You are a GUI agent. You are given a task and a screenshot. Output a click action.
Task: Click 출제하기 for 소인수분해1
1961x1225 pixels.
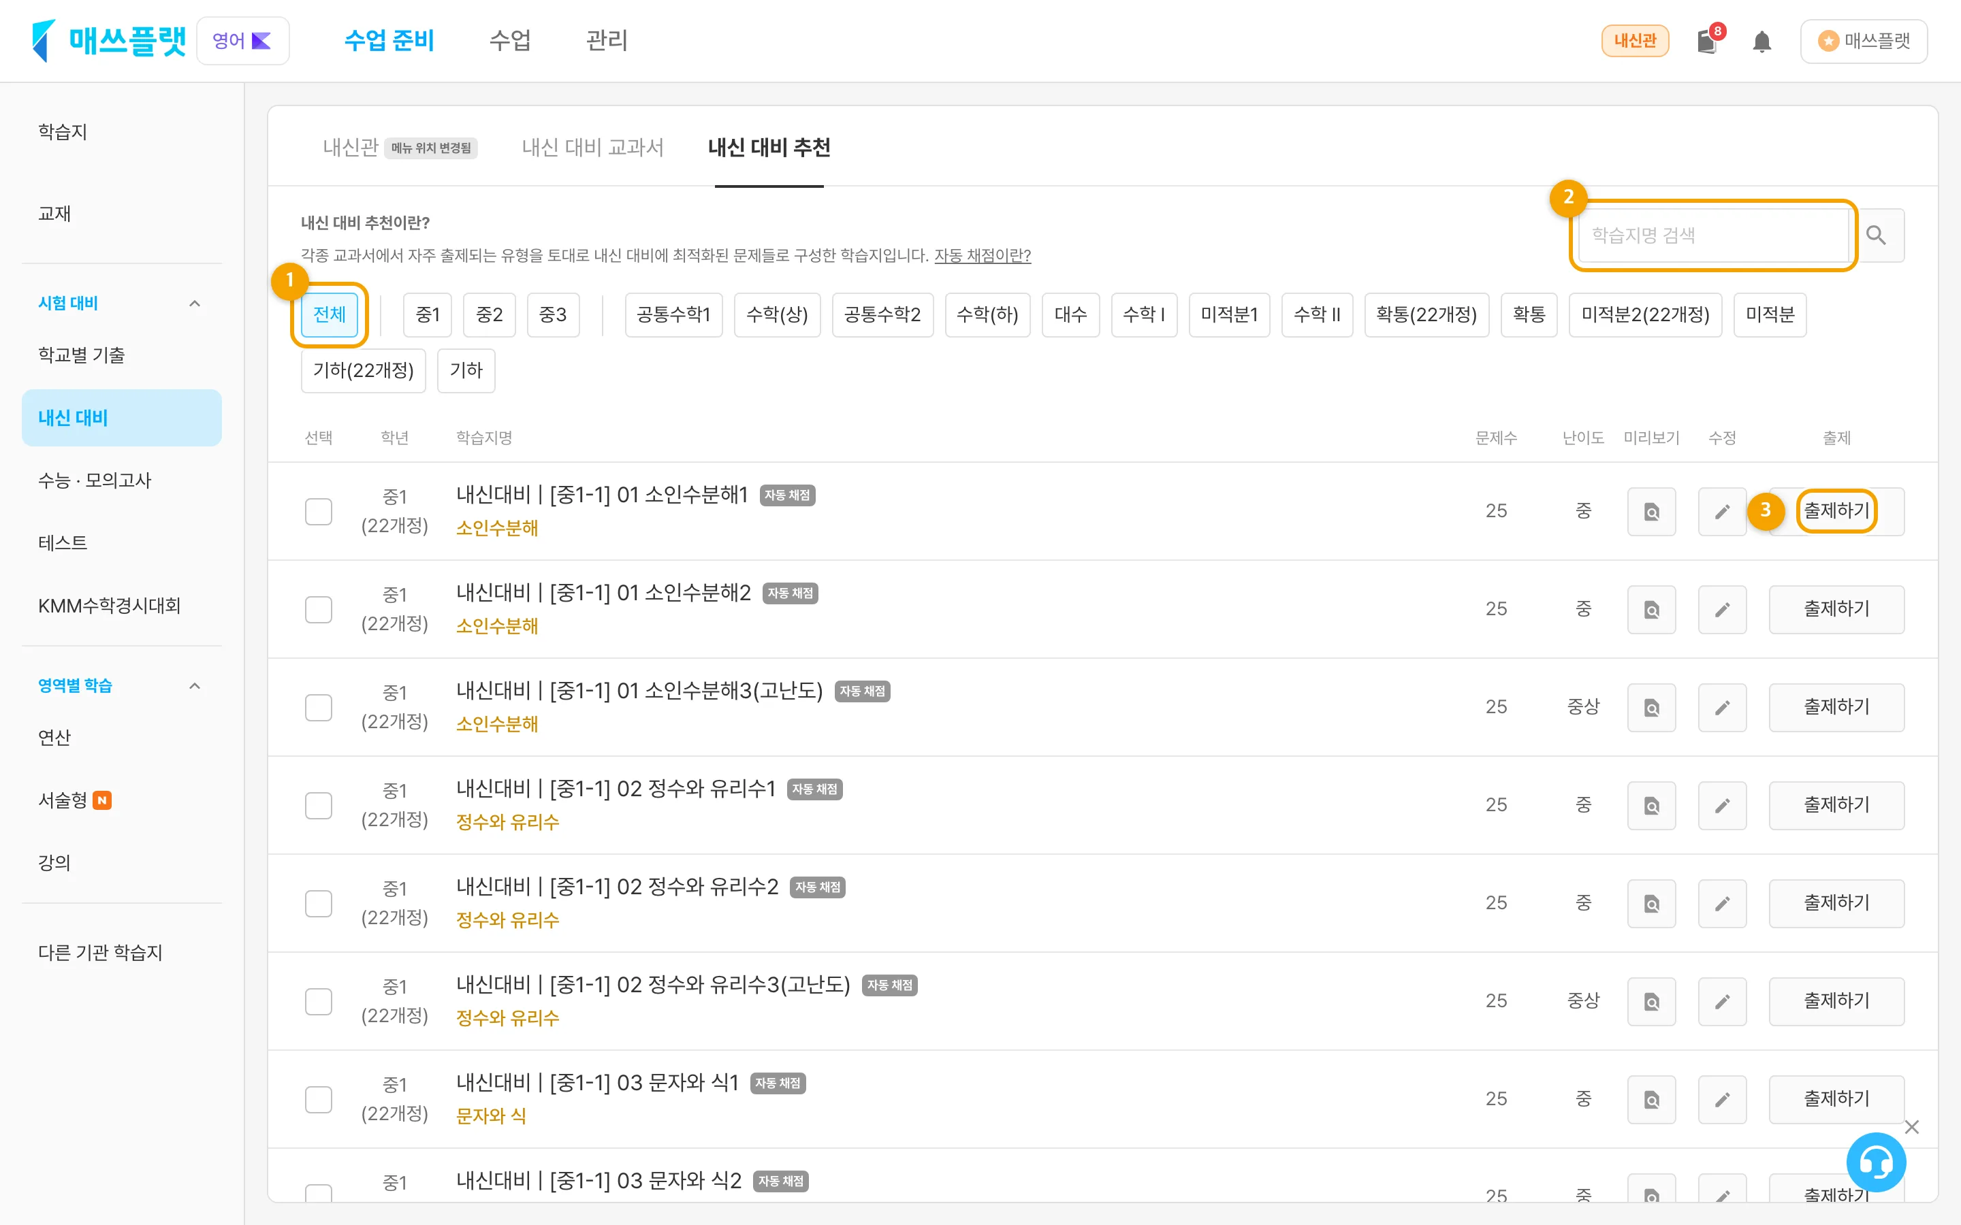point(1836,511)
